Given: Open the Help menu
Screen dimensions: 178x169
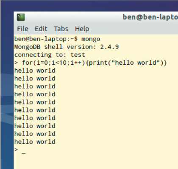Looking at the screenshot, I should click(x=82, y=29).
